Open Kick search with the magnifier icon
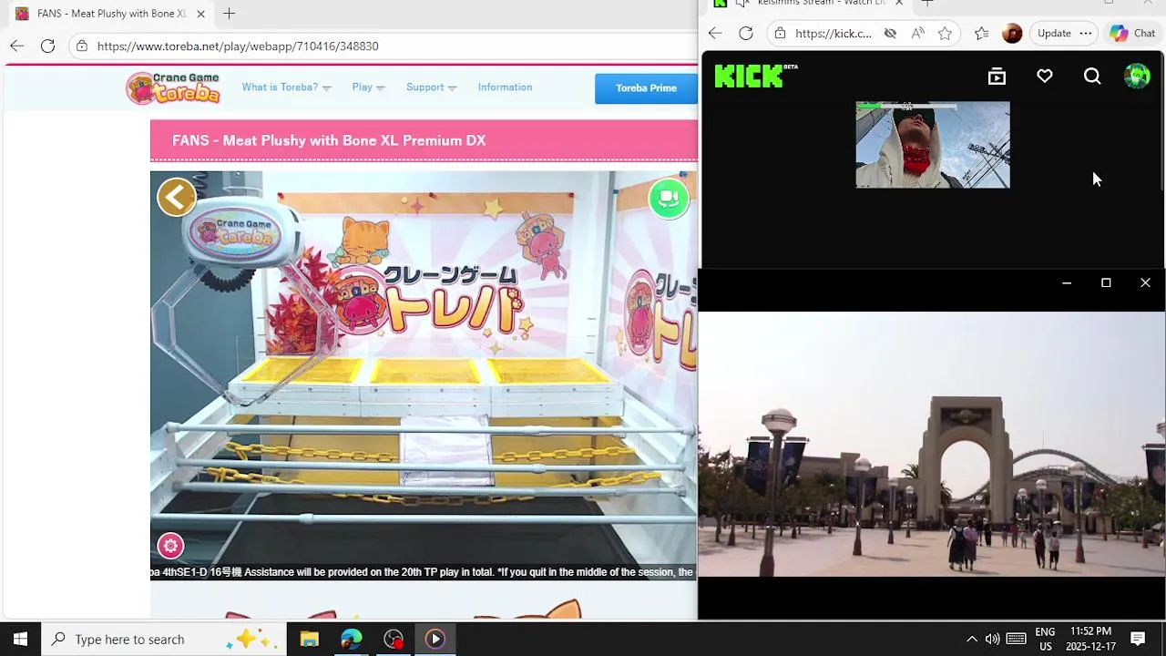The image size is (1166, 656). [1092, 77]
